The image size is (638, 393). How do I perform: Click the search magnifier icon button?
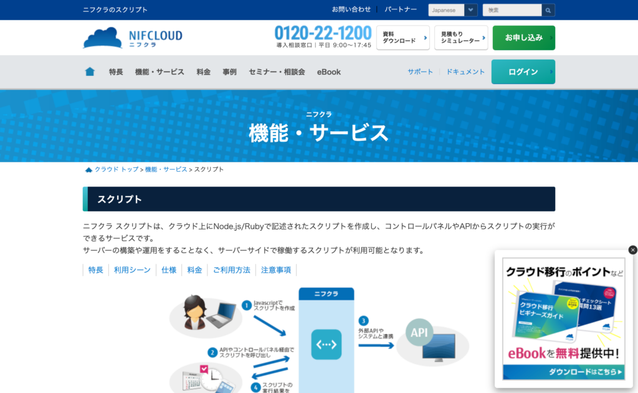click(548, 10)
